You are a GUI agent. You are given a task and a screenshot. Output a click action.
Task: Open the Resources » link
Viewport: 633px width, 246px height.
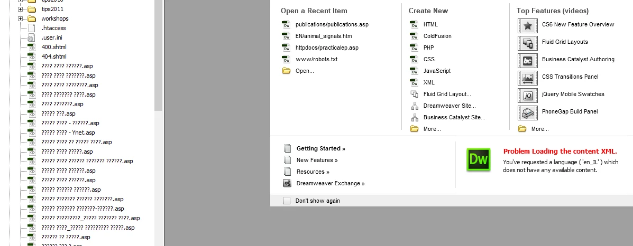313,172
